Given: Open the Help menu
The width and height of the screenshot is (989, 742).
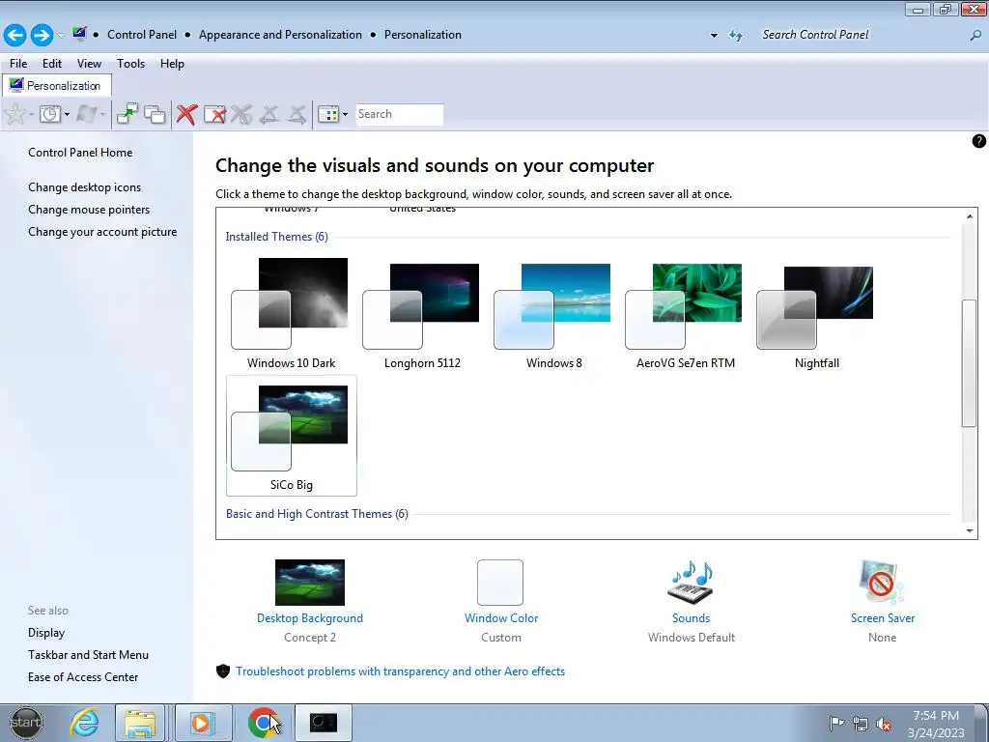Looking at the screenshot, I should (172, 64).
